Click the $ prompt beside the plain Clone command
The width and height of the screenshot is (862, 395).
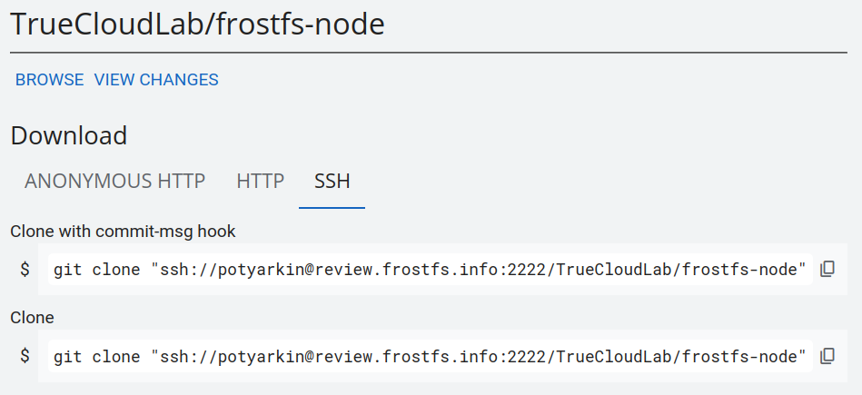pyautogui.click(x=25, y=356)
